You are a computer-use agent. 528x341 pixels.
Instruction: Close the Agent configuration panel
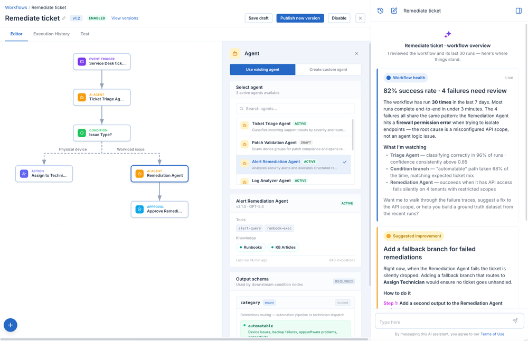point(356,53)
